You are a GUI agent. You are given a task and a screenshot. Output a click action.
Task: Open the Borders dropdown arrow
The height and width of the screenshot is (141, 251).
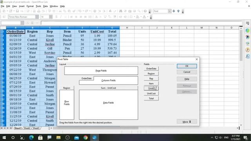click(134, 17)
